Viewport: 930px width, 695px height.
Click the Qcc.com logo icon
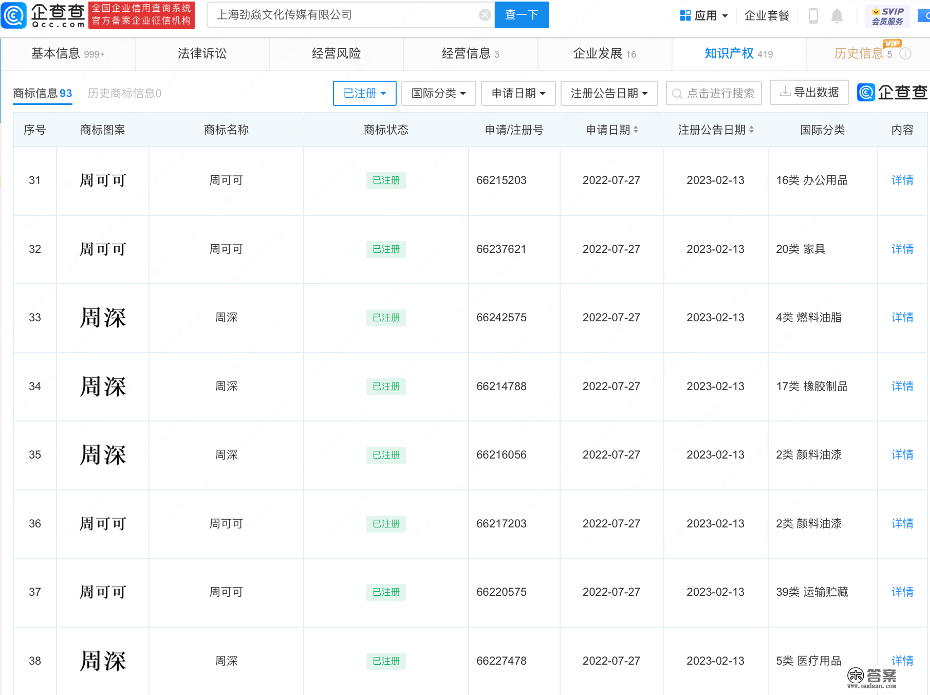(14, 15)
